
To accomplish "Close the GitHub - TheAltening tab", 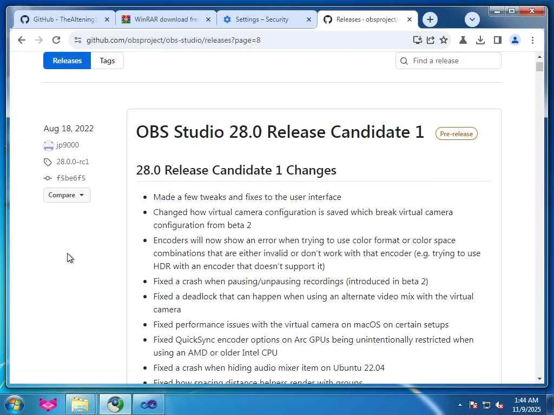I will (107, 19).
